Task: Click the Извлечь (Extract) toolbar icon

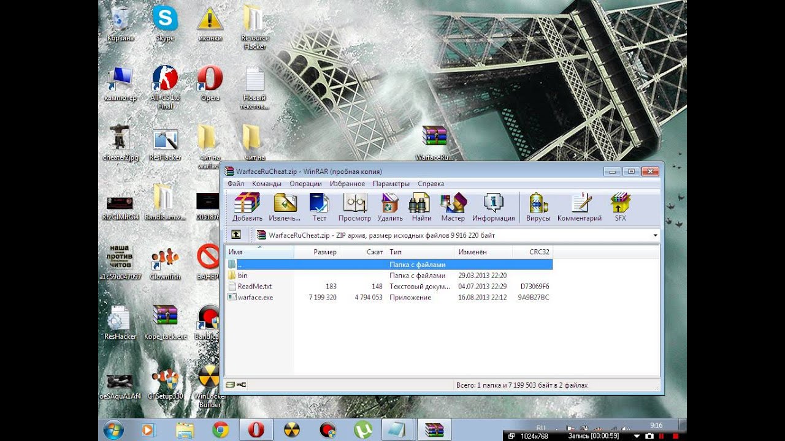Action: pyautogui.click(x=285, y=207)
